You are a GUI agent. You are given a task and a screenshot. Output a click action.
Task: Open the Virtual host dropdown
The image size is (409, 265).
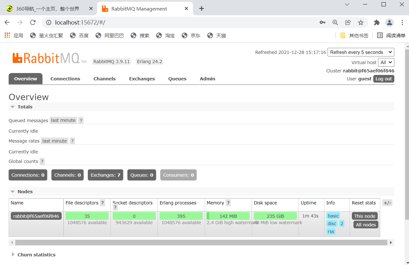pos(386,63)
